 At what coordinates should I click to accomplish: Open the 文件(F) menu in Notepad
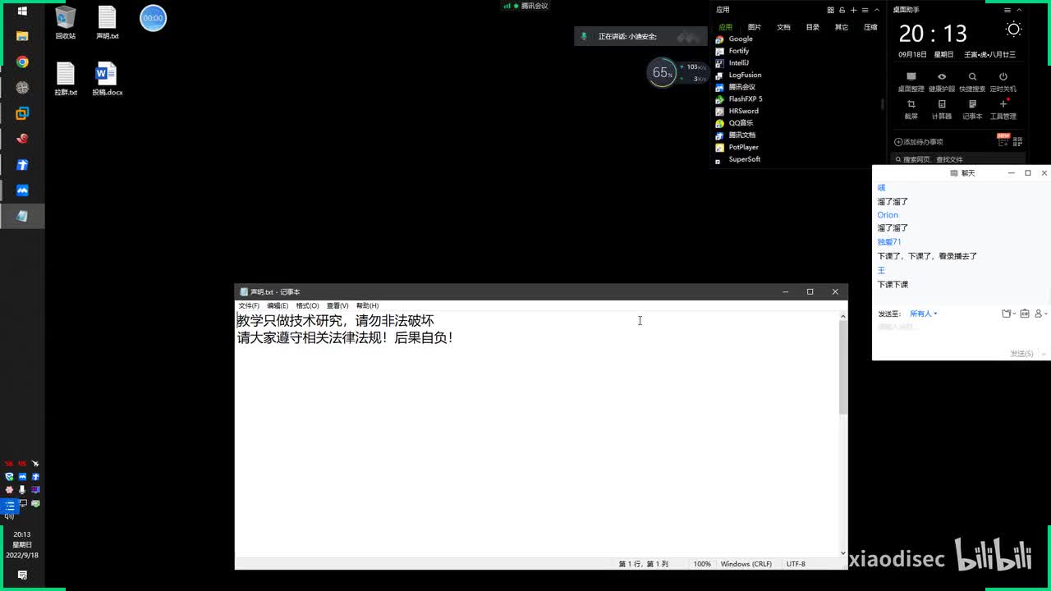coord(248,305)
